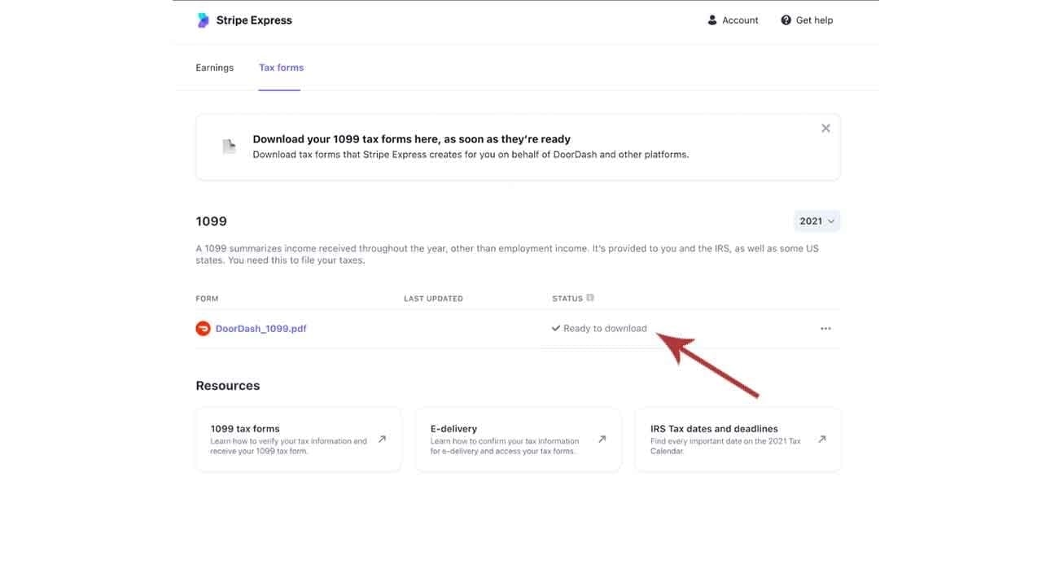
Task: Dismiss the 1099 download banner
Action: [825, 129]
